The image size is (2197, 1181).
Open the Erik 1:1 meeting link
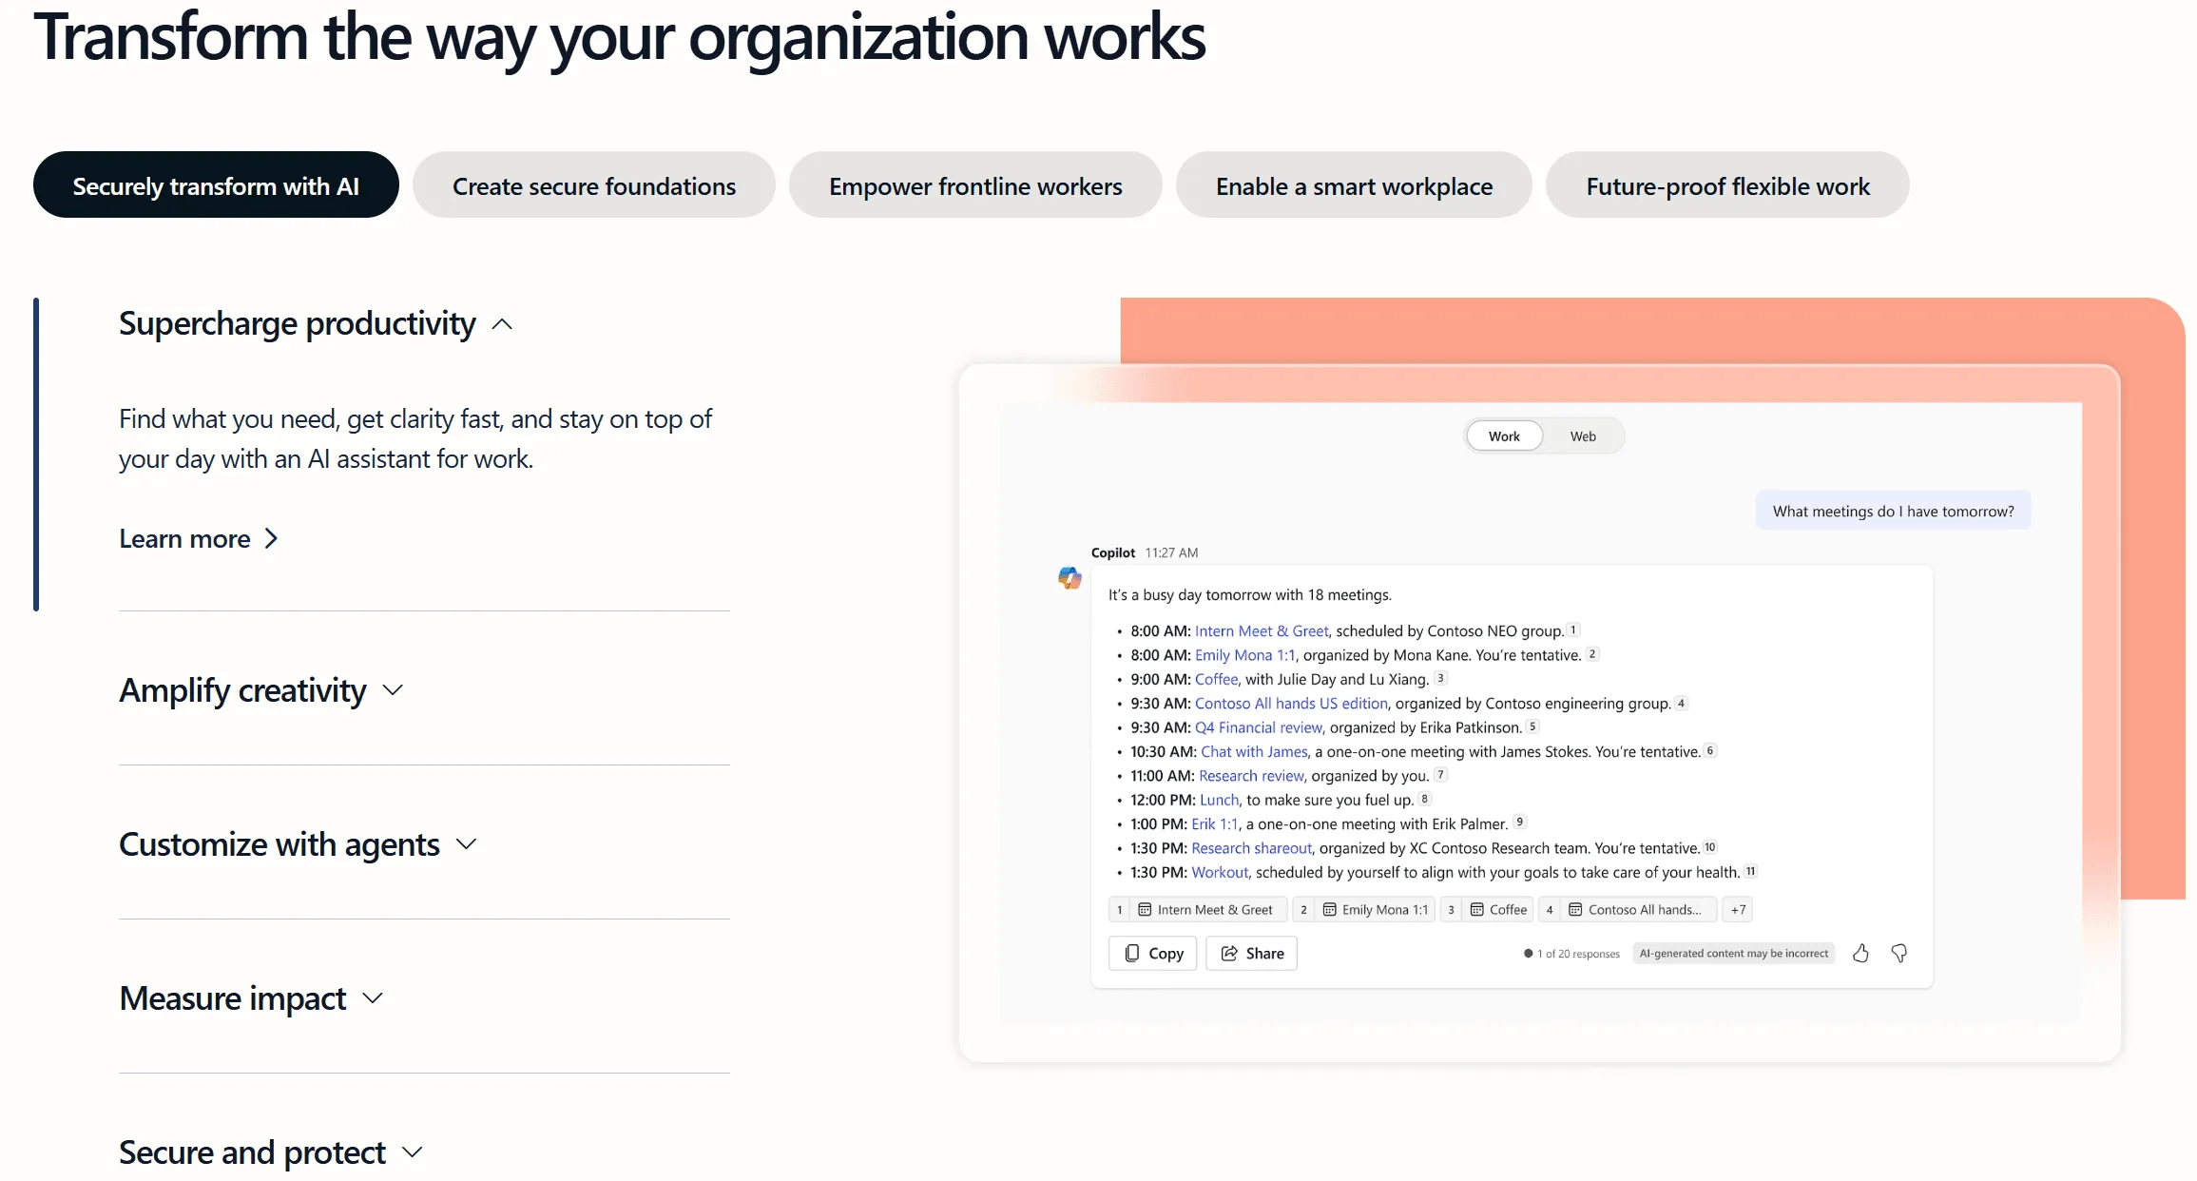[x=1215, y=824]
